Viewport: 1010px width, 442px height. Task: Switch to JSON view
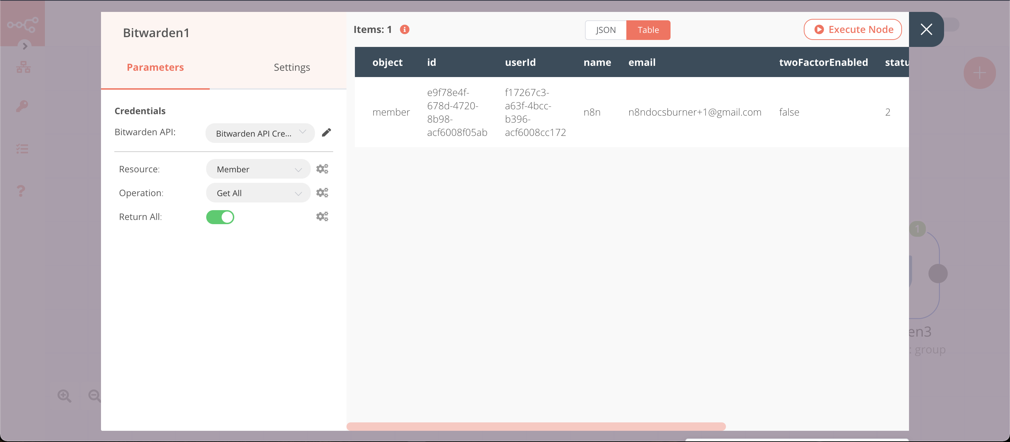pos(604,30)
